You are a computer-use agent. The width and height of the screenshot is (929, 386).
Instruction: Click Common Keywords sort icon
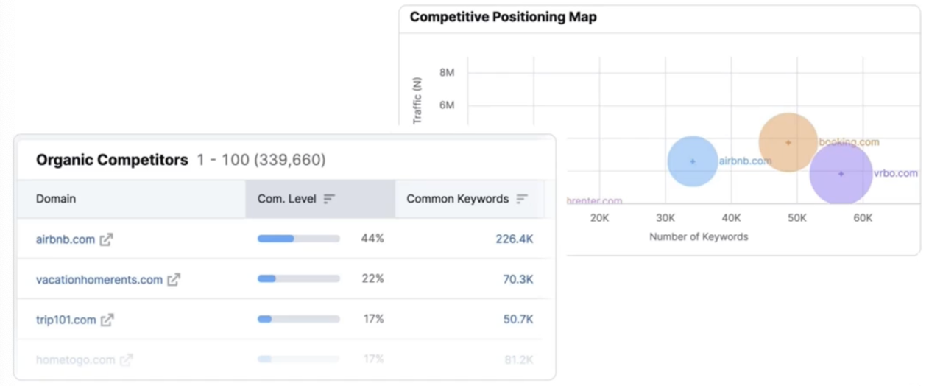(x=522, y=199)
